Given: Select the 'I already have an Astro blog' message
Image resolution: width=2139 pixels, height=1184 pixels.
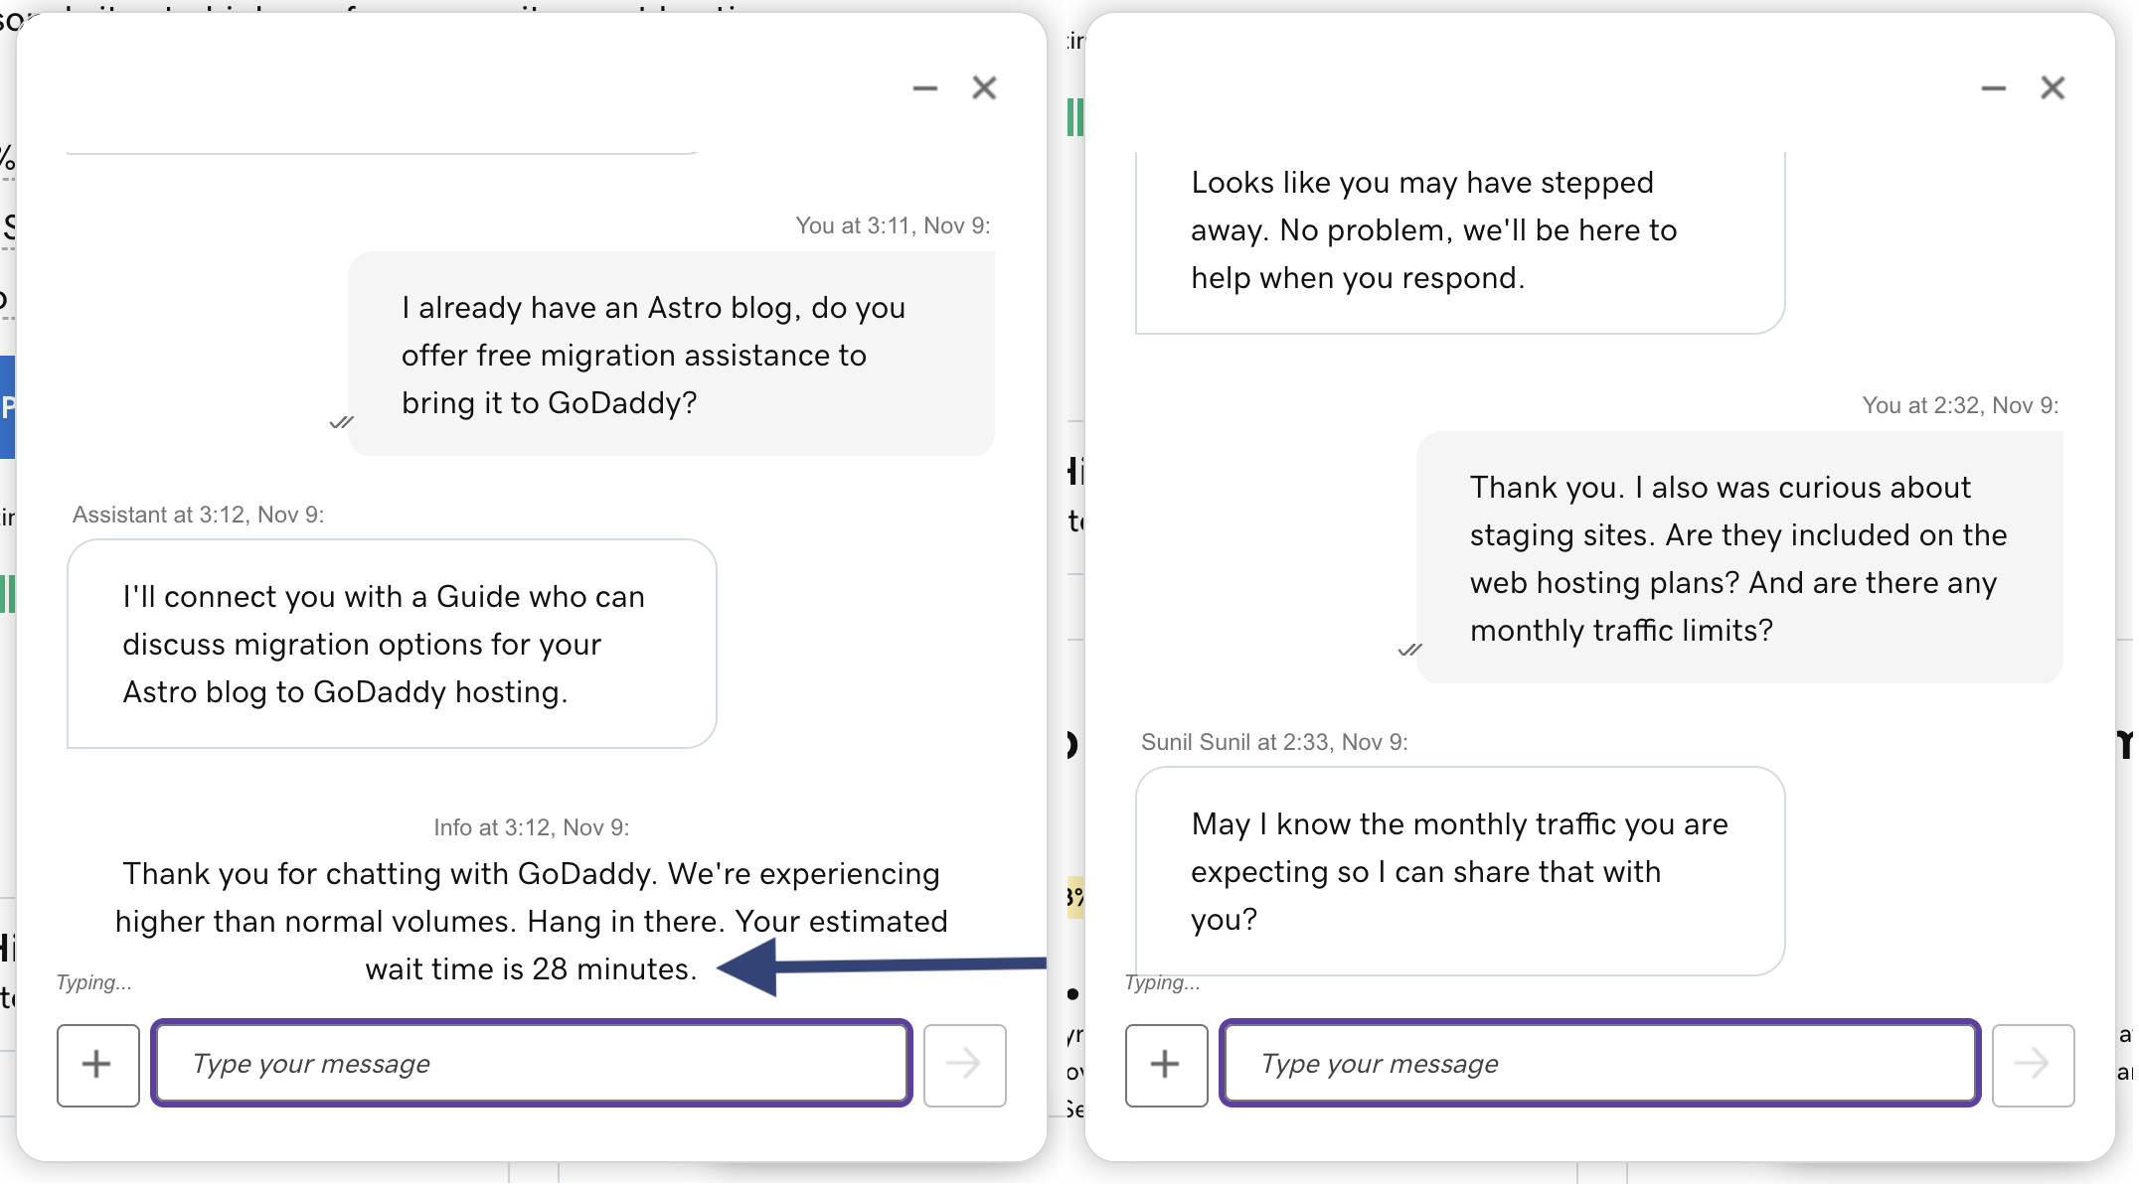Looking at the screenshot, I should 671,355.
